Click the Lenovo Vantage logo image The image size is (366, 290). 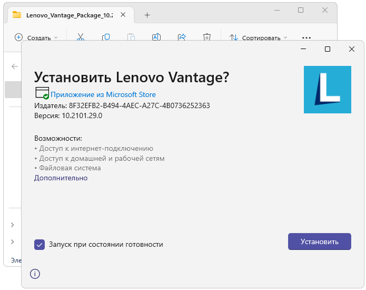tap(327, 90)
